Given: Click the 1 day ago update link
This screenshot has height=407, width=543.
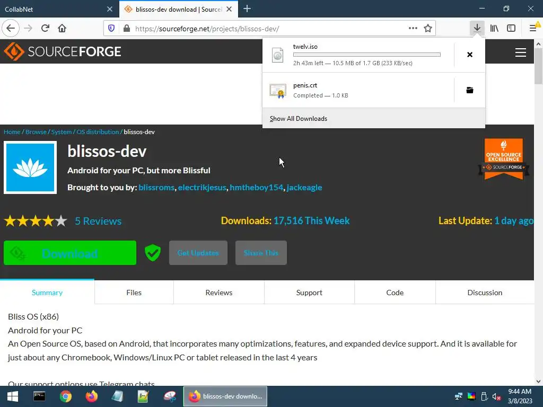Looking at the screenshot, I should (x=513, y=220).
